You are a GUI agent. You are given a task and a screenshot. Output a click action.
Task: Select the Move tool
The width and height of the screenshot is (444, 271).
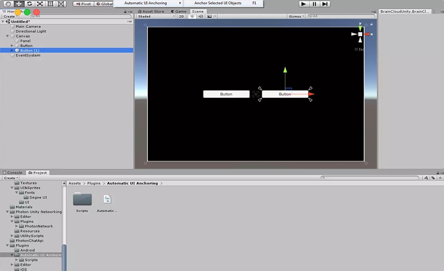pos(18,4)
